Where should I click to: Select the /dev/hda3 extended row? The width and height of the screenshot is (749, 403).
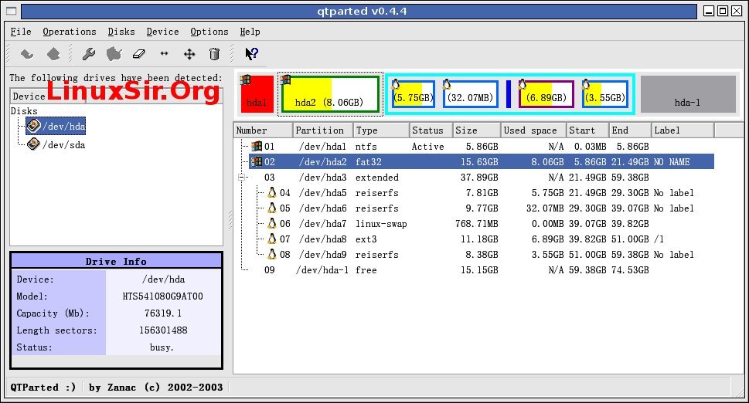(x=482, y=178)
